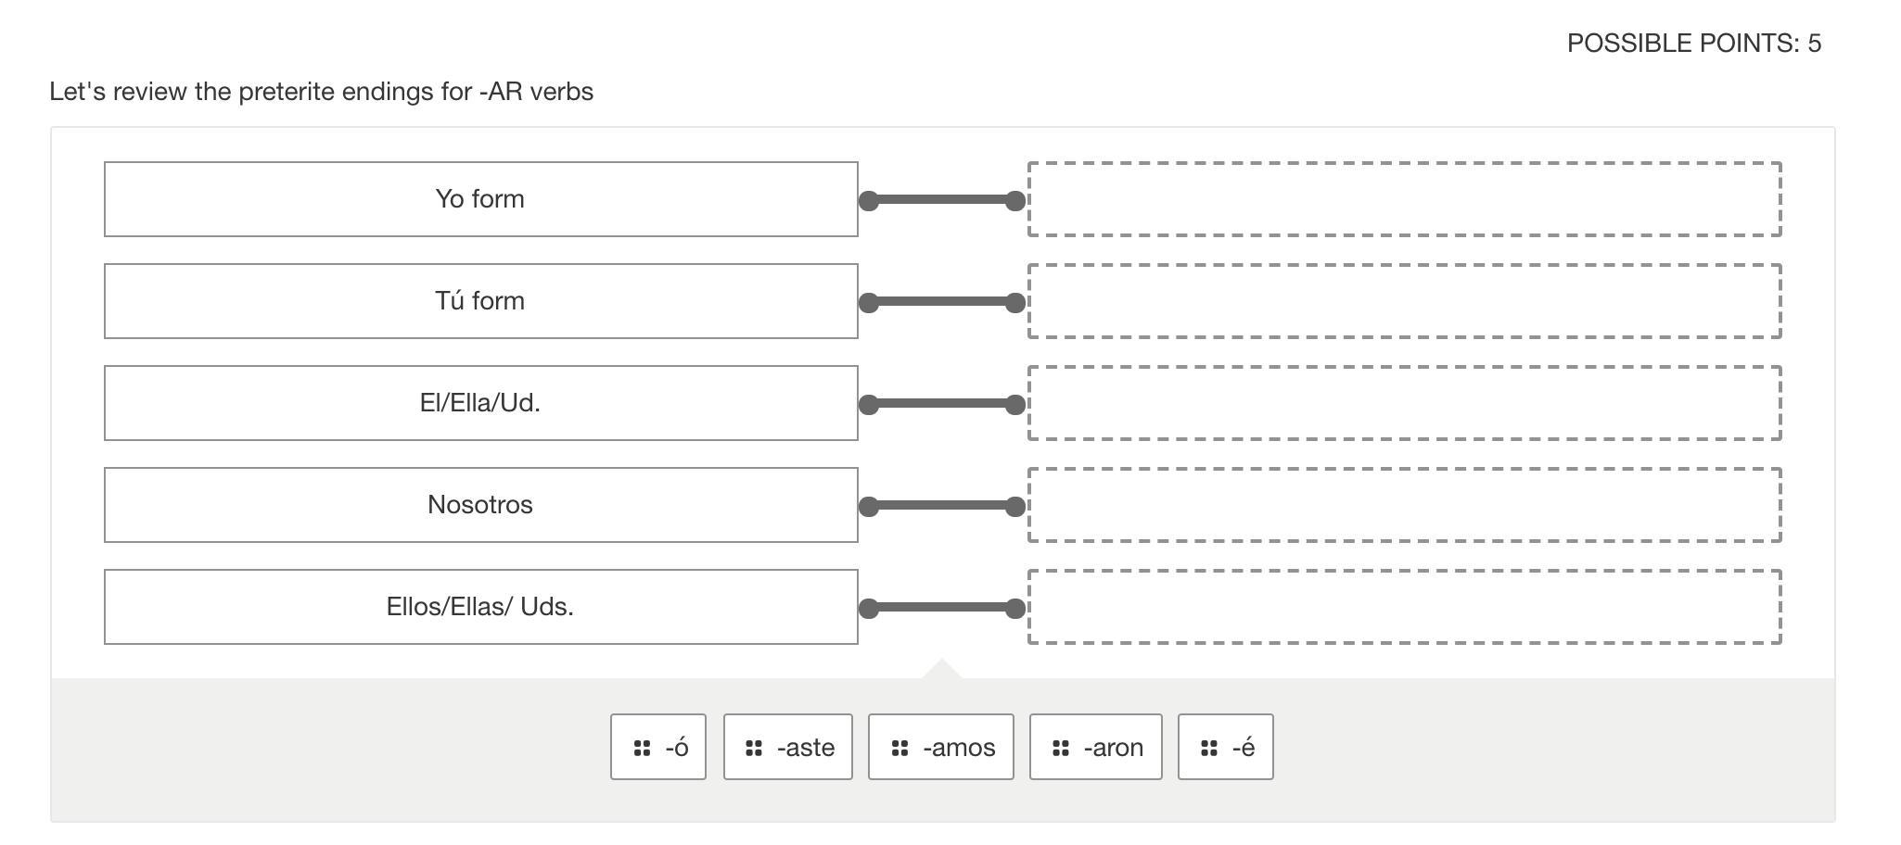Click the drag handle icon on -amos tile
Viewport: 1901px width, 845px height.
click(899, 748)
